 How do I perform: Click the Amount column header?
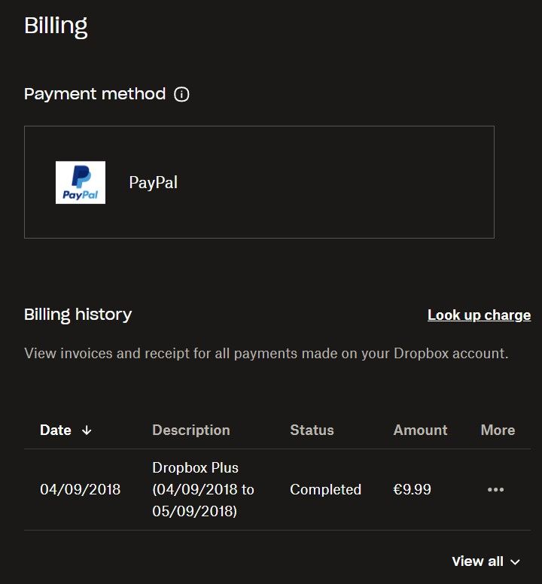(x=420, y=430)
